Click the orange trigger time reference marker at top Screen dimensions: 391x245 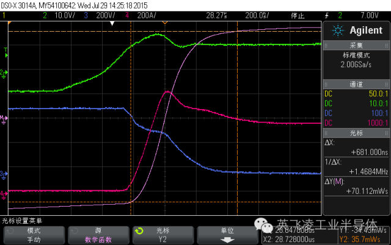coord(164,22)
